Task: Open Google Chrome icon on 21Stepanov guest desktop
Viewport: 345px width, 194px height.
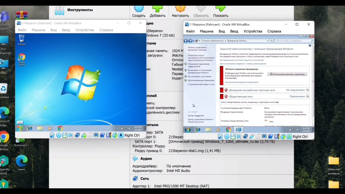Action: 22,60
